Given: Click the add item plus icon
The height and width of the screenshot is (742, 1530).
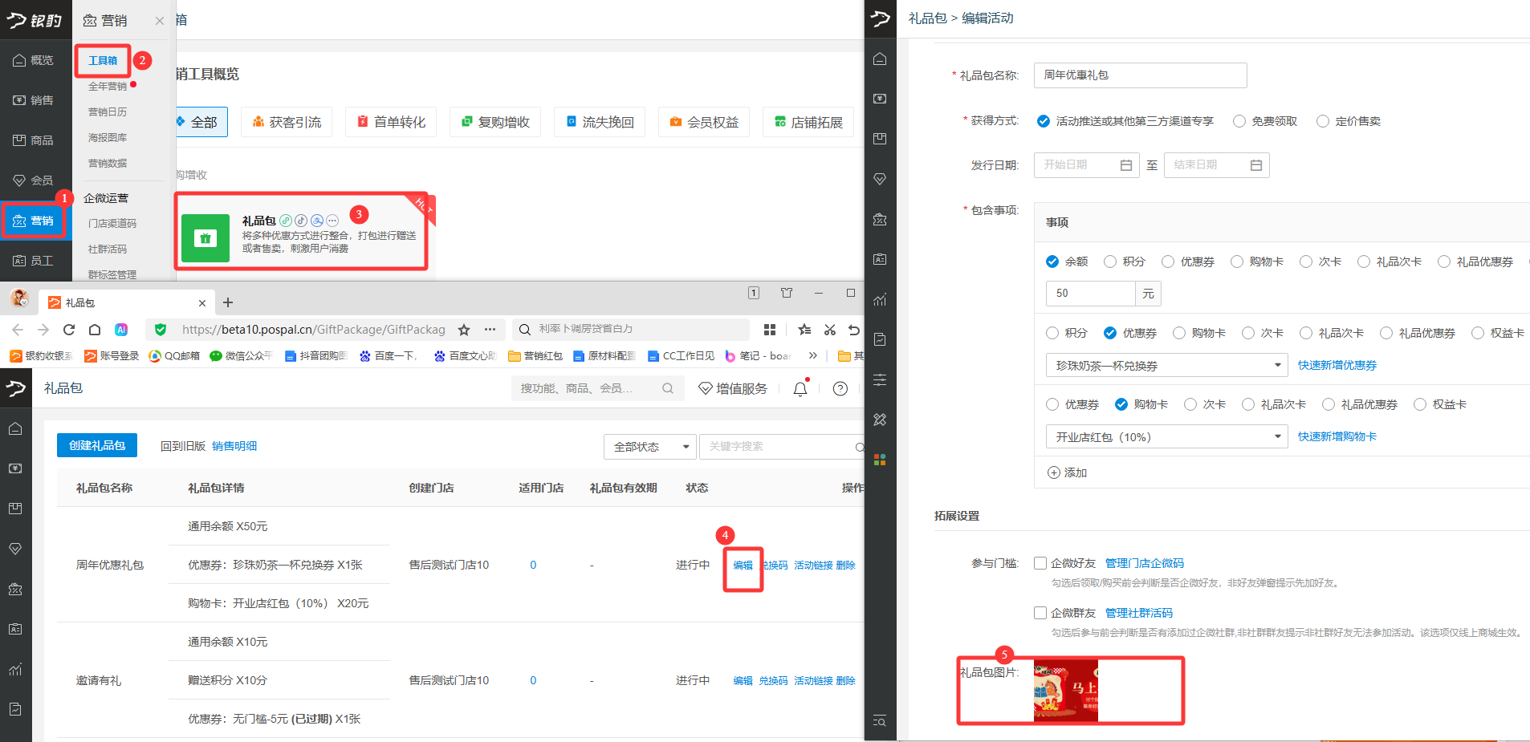Looking at the screenshot, I should [x=1054, y=472].
